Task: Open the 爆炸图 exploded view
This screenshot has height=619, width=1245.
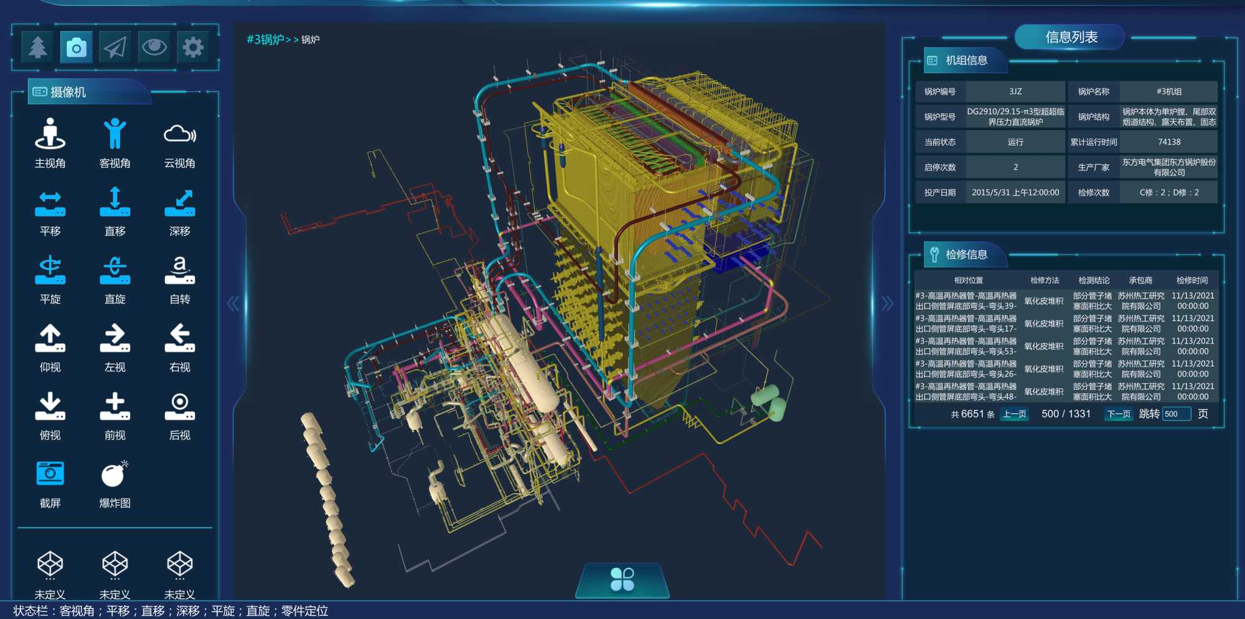Action: click(115, 474)
